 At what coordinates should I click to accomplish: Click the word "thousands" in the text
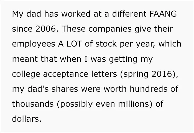click(x=33, y=104)
